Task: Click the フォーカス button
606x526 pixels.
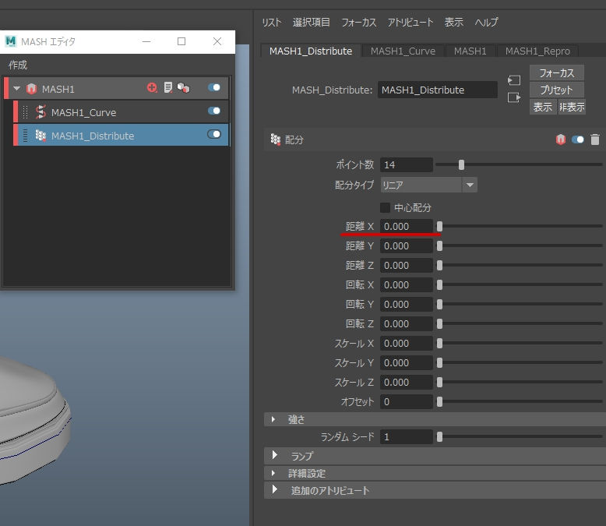Action: (x=556, y=72)
